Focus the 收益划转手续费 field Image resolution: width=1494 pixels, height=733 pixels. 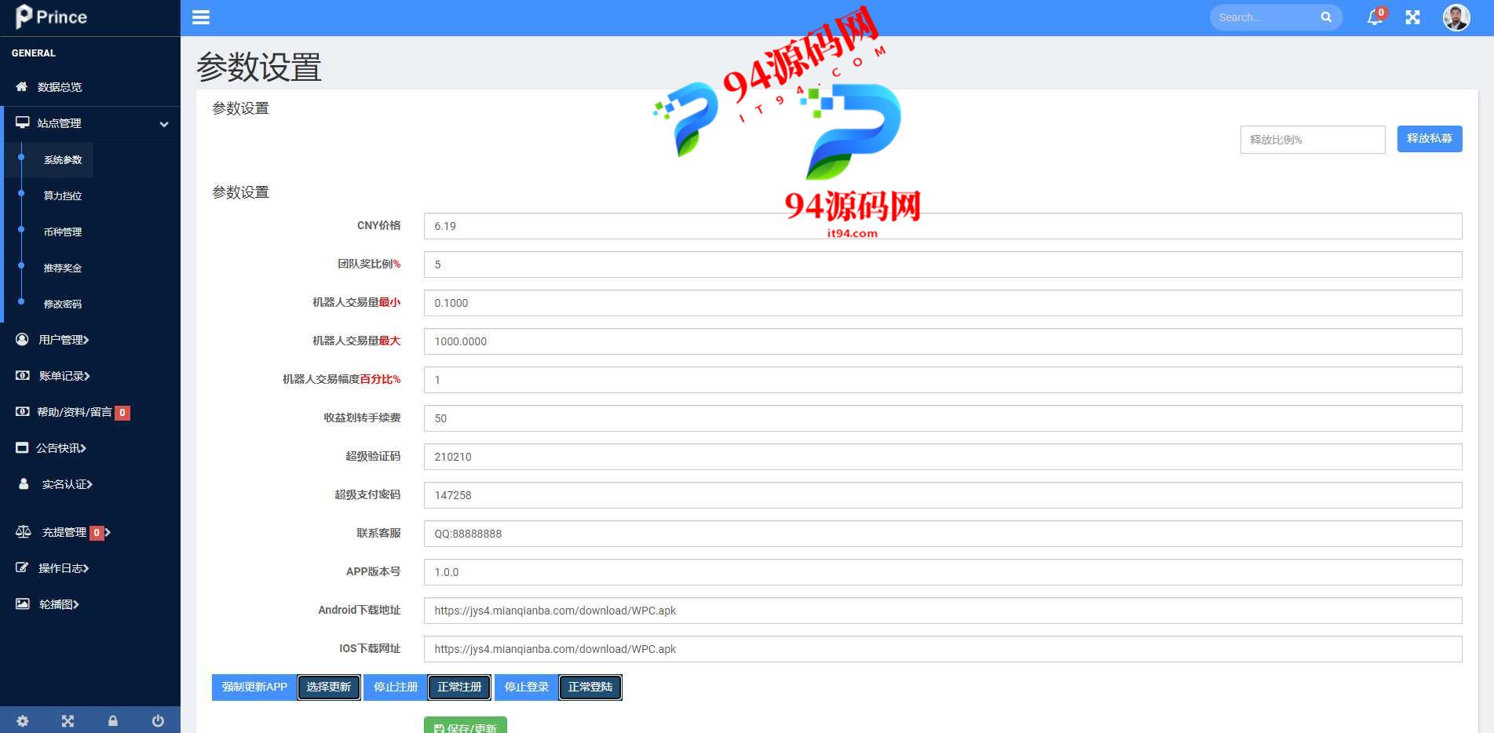(943, 418)
